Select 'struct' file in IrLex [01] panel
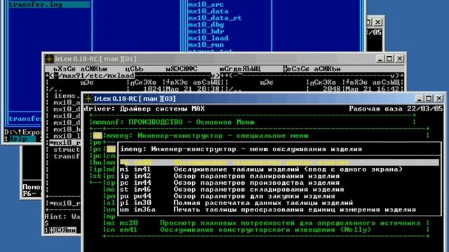The height and width of the screenshot is (252, 449). point(67,149)
